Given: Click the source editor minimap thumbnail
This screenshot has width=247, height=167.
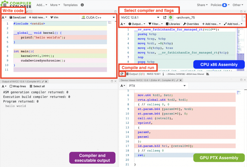Looking at the screenshot, I should point(110,22).
